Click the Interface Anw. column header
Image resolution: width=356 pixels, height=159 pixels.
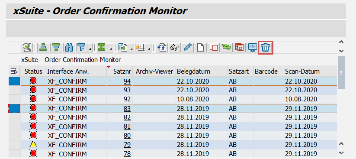tap(77, 71)
